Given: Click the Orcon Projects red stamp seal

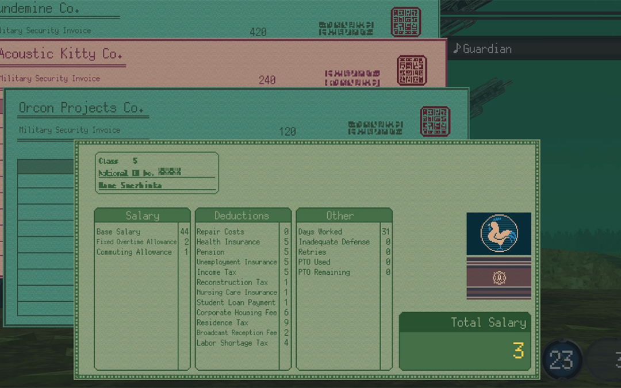Looking at the screenshot, I should pyautogui.click(x=435, y=121).
